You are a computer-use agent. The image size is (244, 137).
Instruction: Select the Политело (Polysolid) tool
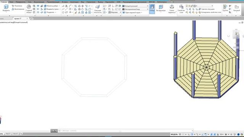pyautogui.click(x=17, y=6)
